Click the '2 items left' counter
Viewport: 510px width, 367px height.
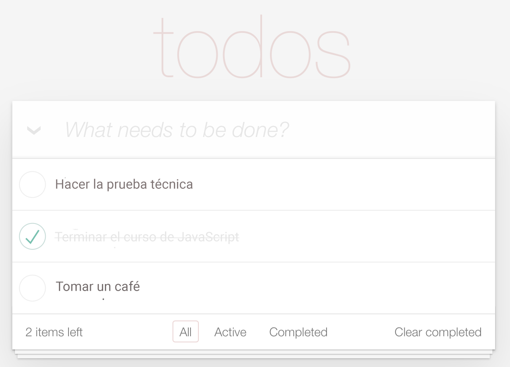(x=54, y=332)
